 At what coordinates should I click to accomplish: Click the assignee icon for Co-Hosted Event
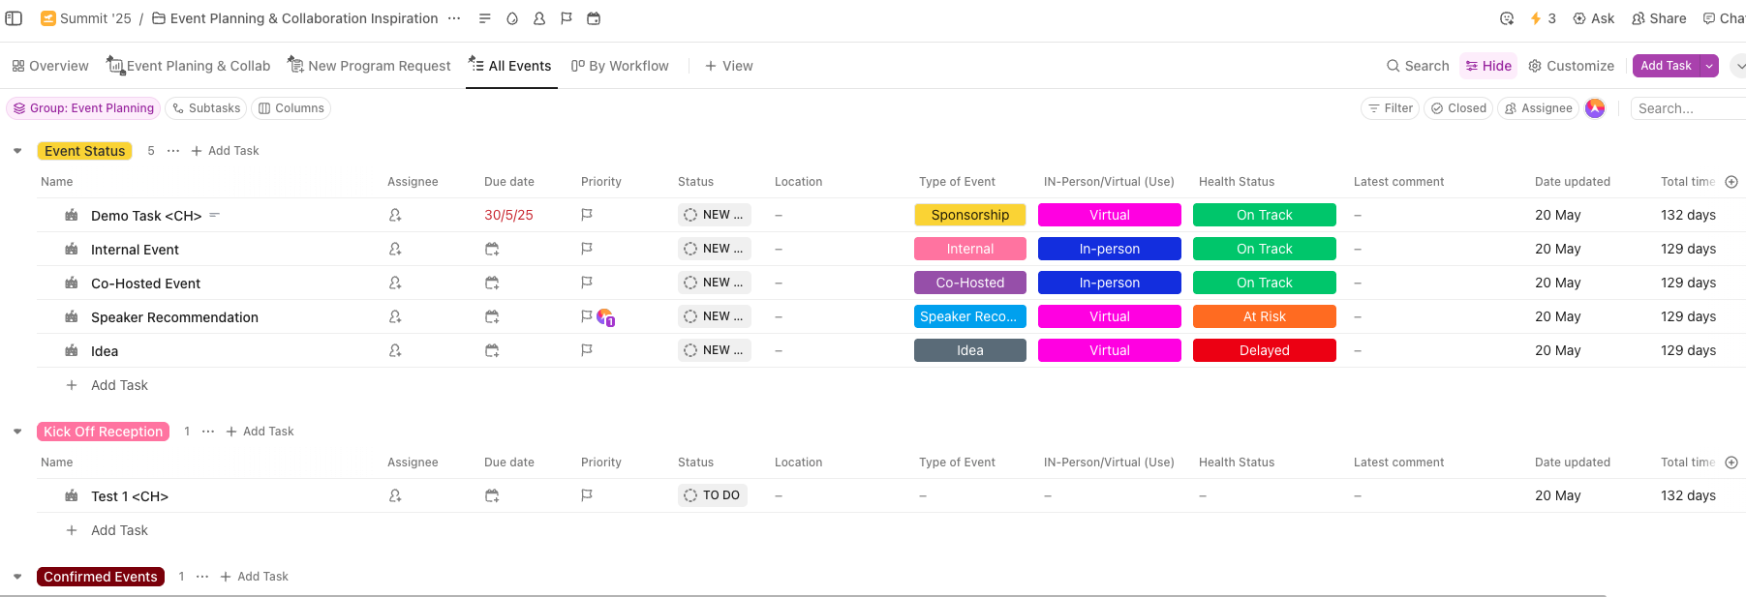point(395,283)
